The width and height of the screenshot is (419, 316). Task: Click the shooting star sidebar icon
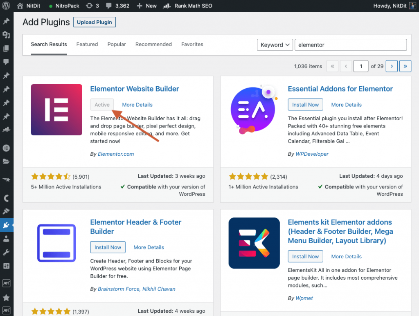click(x=6, y=179)
